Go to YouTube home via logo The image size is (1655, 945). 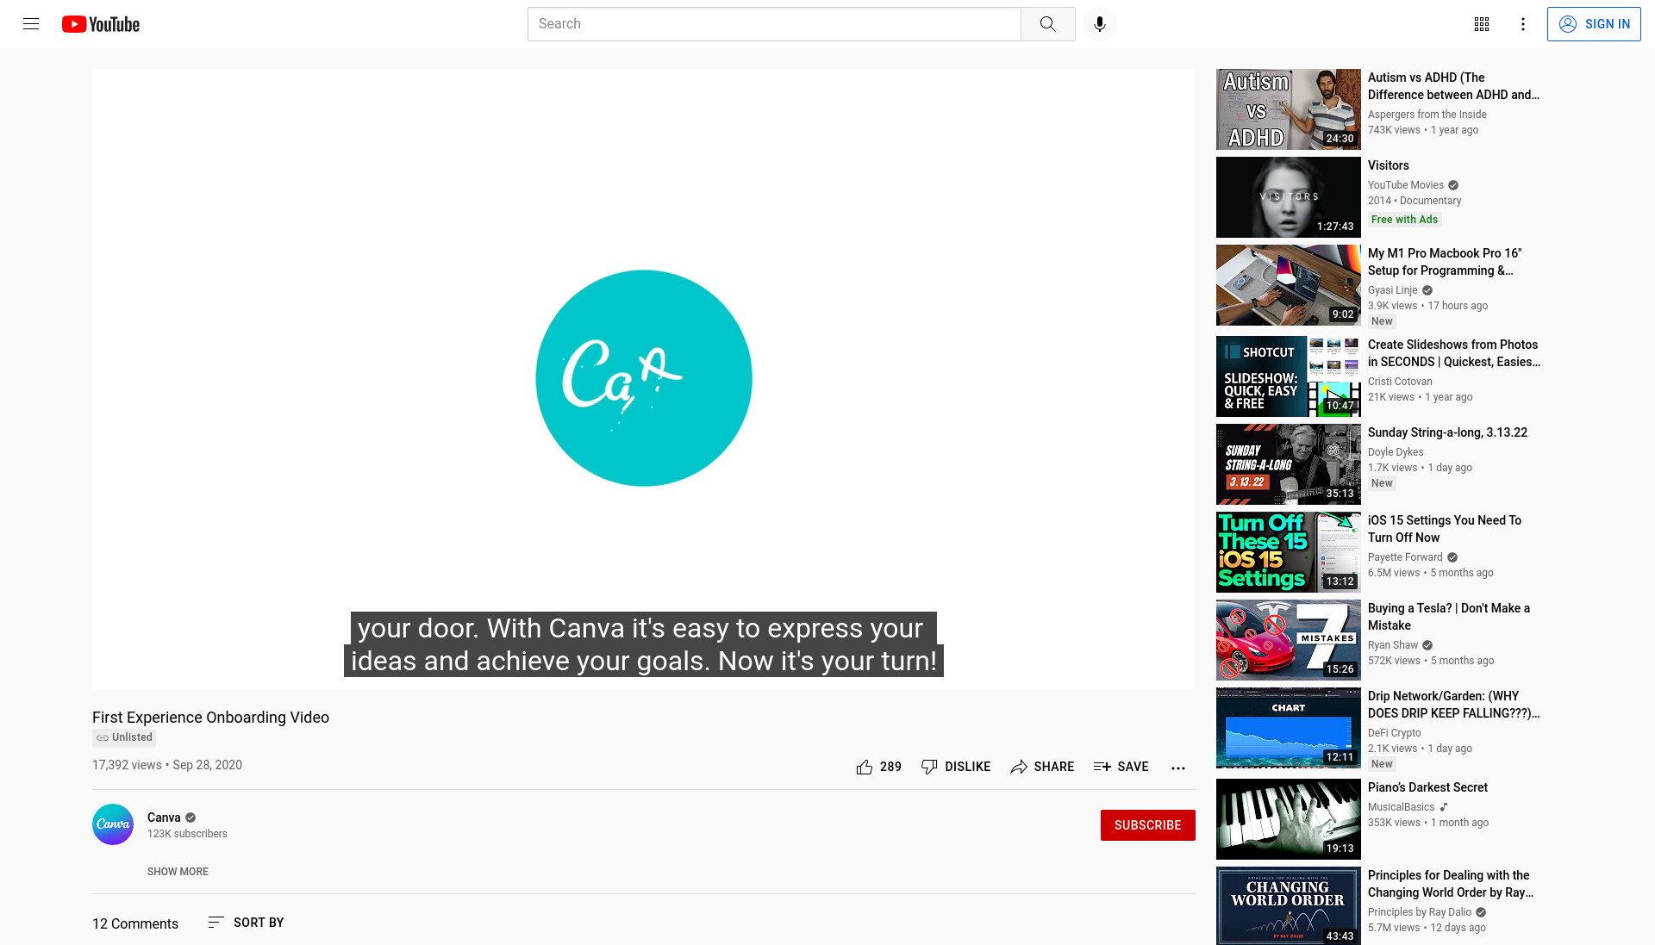coord(101,24)
